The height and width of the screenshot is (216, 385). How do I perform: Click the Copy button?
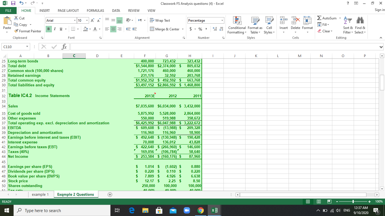(x=20, y=25)
